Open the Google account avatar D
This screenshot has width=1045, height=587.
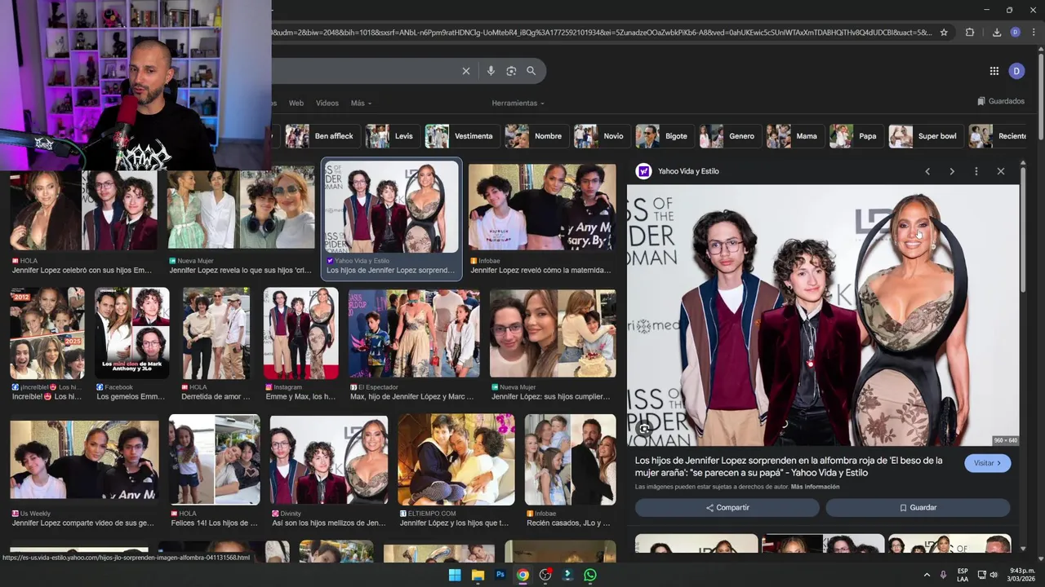1016,71
